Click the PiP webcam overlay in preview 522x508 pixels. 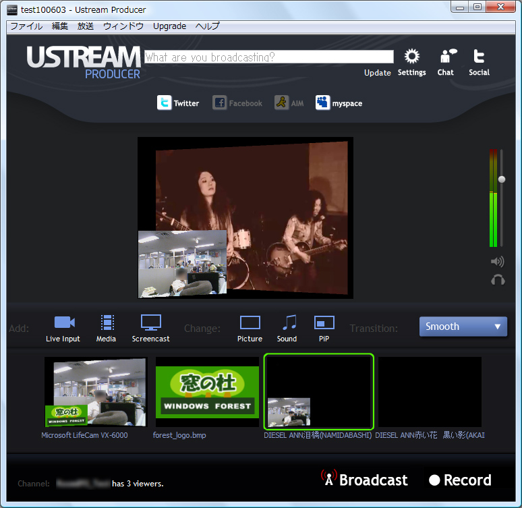coord(183,264)
